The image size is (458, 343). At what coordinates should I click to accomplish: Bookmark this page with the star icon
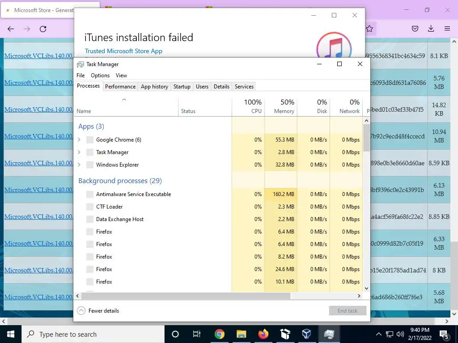(369, 29)
